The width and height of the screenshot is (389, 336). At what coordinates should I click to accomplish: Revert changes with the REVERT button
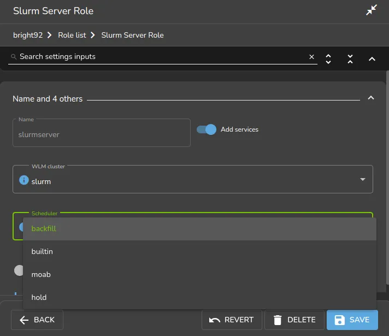(232, 320)
